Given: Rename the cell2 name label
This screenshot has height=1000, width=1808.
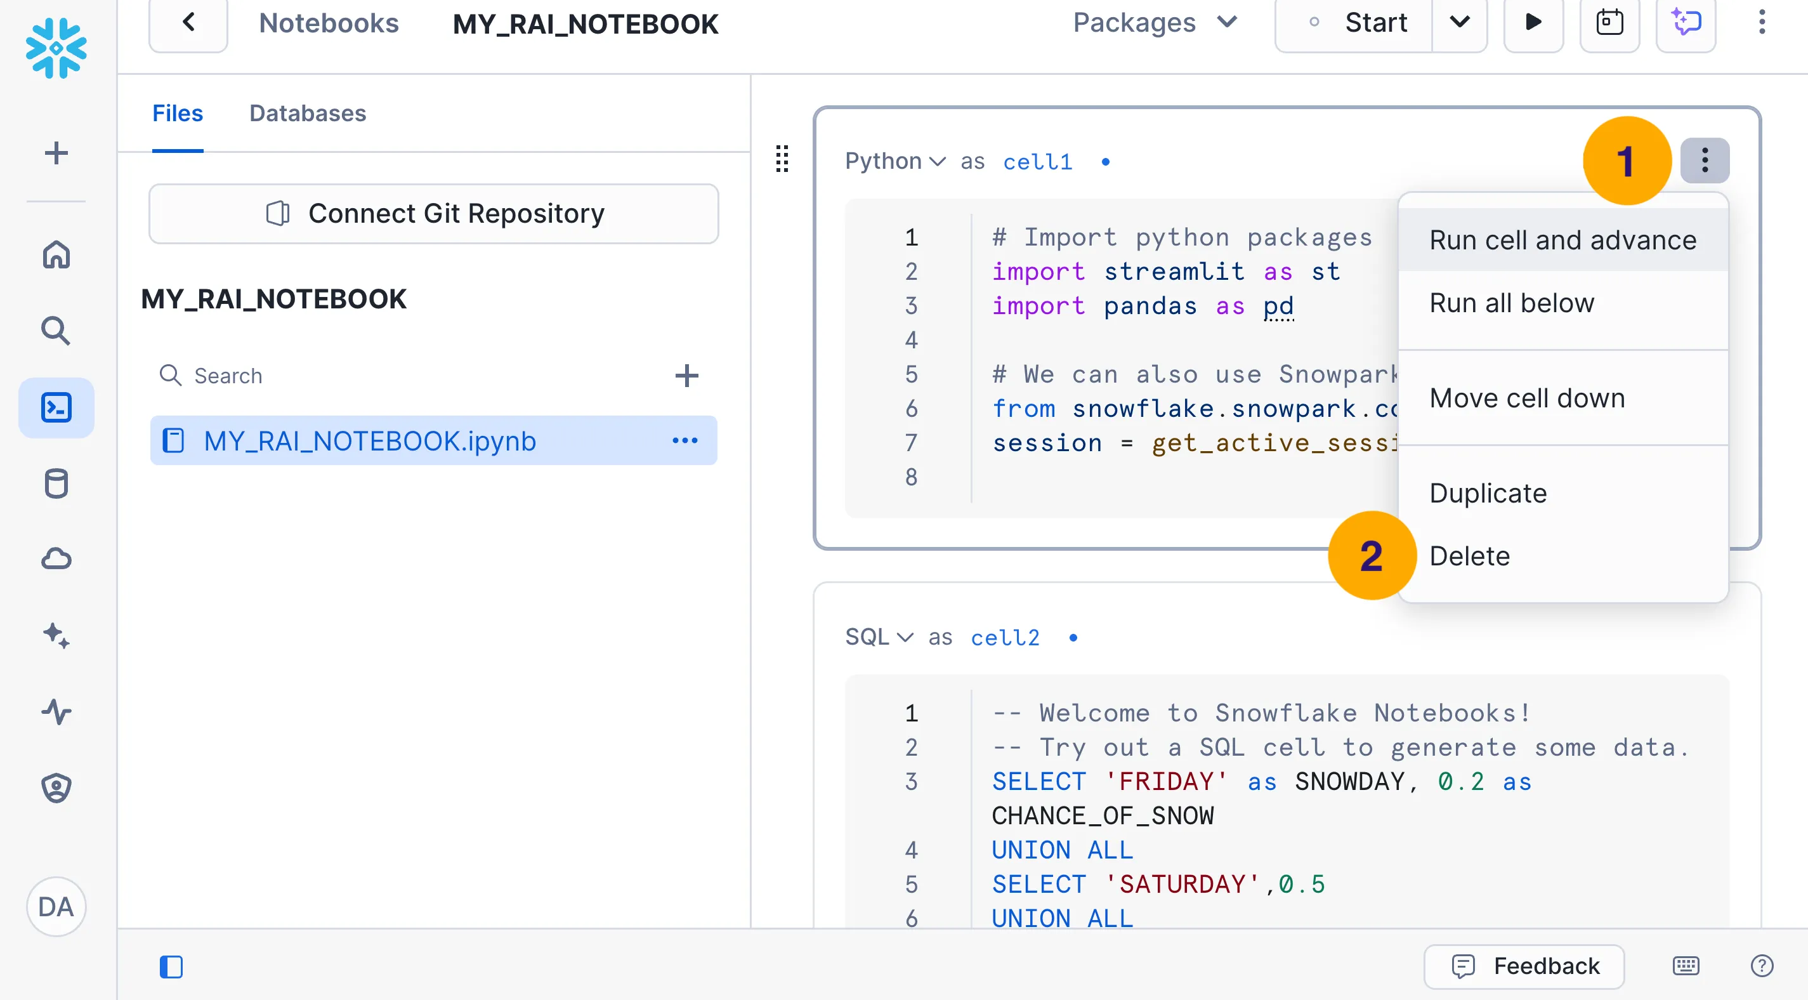Looking at the screenshot, I should [x=1005, y=637].
